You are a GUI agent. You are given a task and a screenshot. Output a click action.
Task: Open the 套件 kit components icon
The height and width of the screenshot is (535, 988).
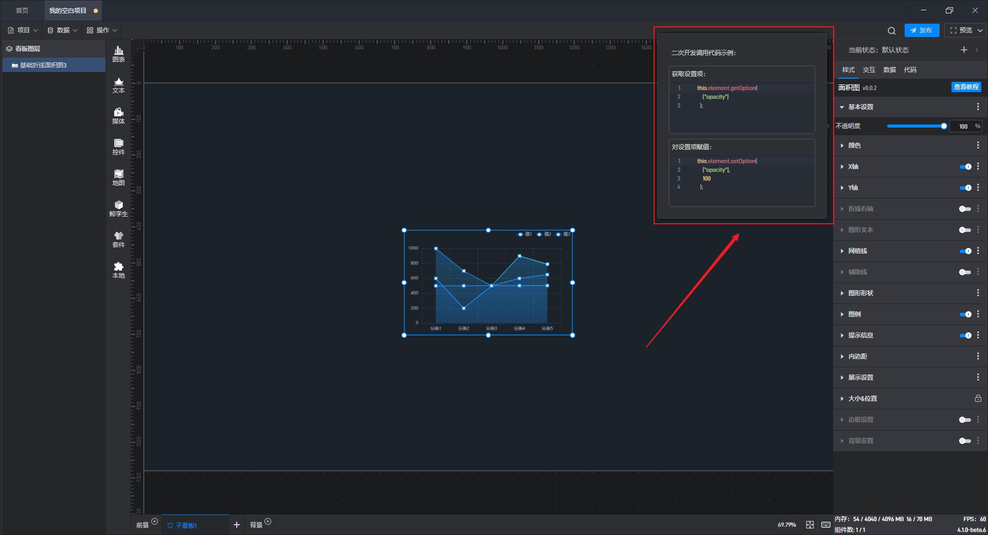click(118, 239)
